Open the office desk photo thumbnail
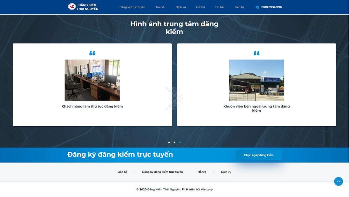The width and height of the screenshot is (349, 197). 92,80
